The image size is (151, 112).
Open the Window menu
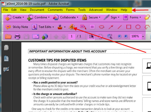[111, 10]
